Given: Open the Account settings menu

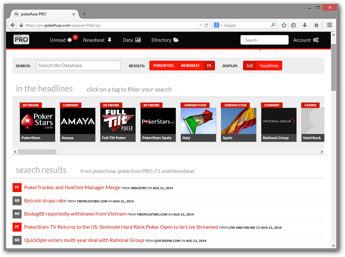Looking at the screenshot, I should pyautogui.click(x=306, y=40).
